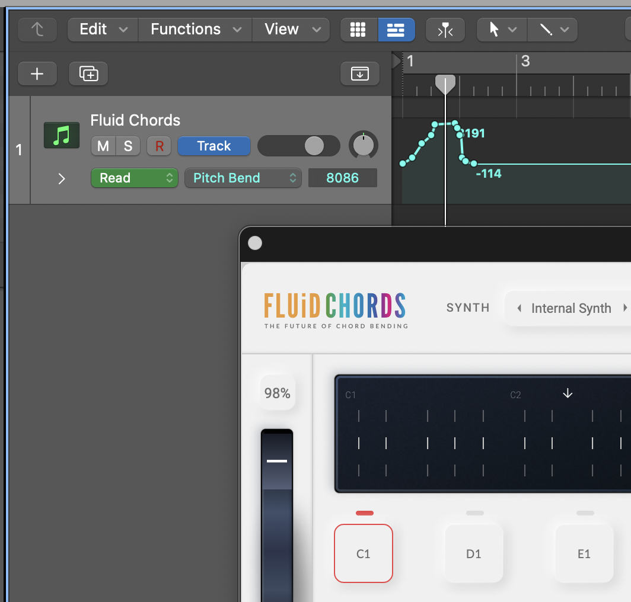The height and width of the screenshot is (602, 631).
Task: Click the vertical bend slider handle
Action: 277,461
